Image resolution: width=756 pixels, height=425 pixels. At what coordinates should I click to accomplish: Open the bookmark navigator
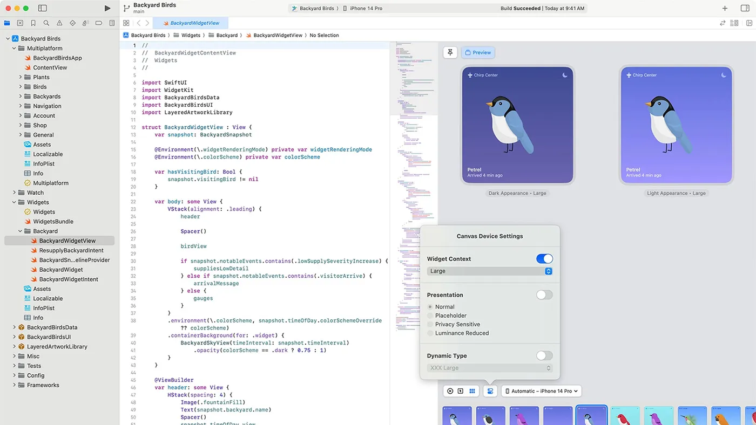pyautogui.click(x=33, y=23)
